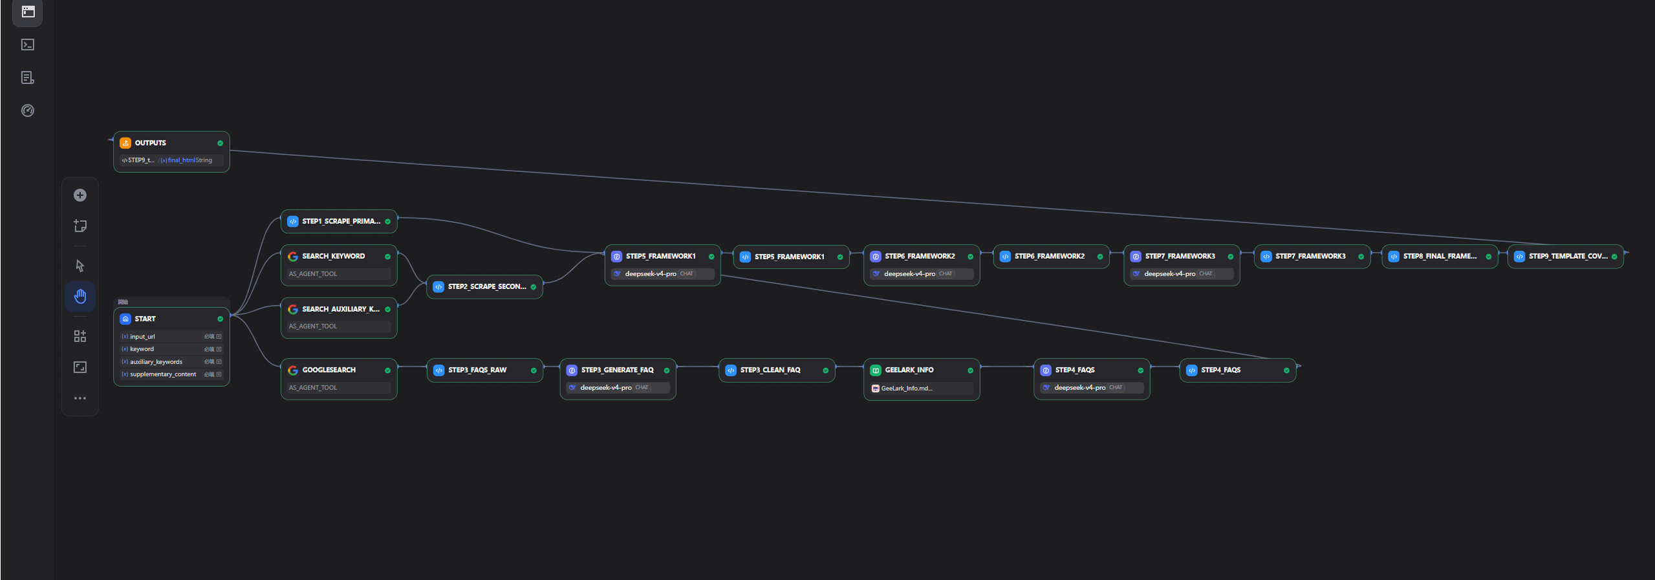Click AS_AGENT_TOOL under GOOGLESEARCH
The image size is (1655, 580).
(339, 388)
